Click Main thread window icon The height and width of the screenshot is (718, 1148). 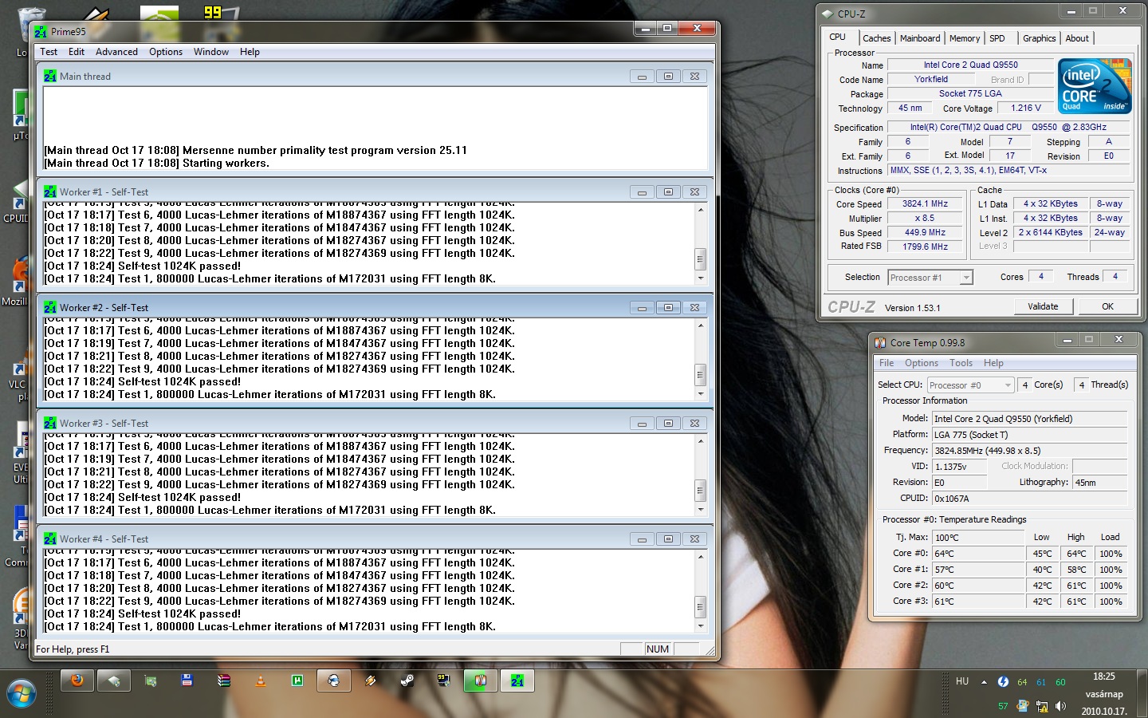point(50,76)
